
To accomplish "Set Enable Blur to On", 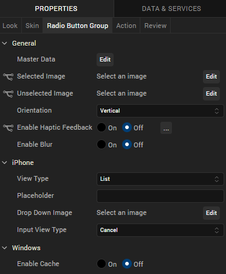I will click(x=101, y=145).
